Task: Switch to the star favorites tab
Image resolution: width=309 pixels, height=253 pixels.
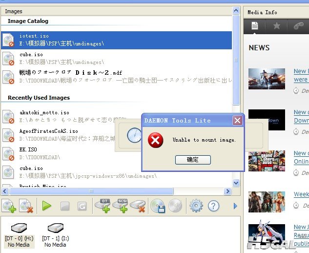Action: tap(276, 26)
